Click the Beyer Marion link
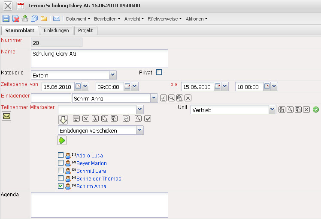Image resolution: width=321 pixels, height=219 pixels. click(91, 163)
